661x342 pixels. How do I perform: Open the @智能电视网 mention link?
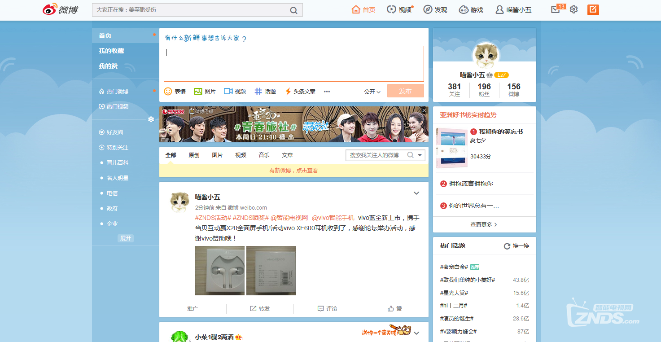[x=289, y=218]
